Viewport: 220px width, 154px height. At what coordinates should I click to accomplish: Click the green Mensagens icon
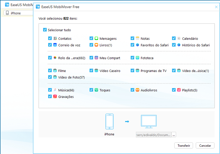pyautogui.click(x=96, y=38)
